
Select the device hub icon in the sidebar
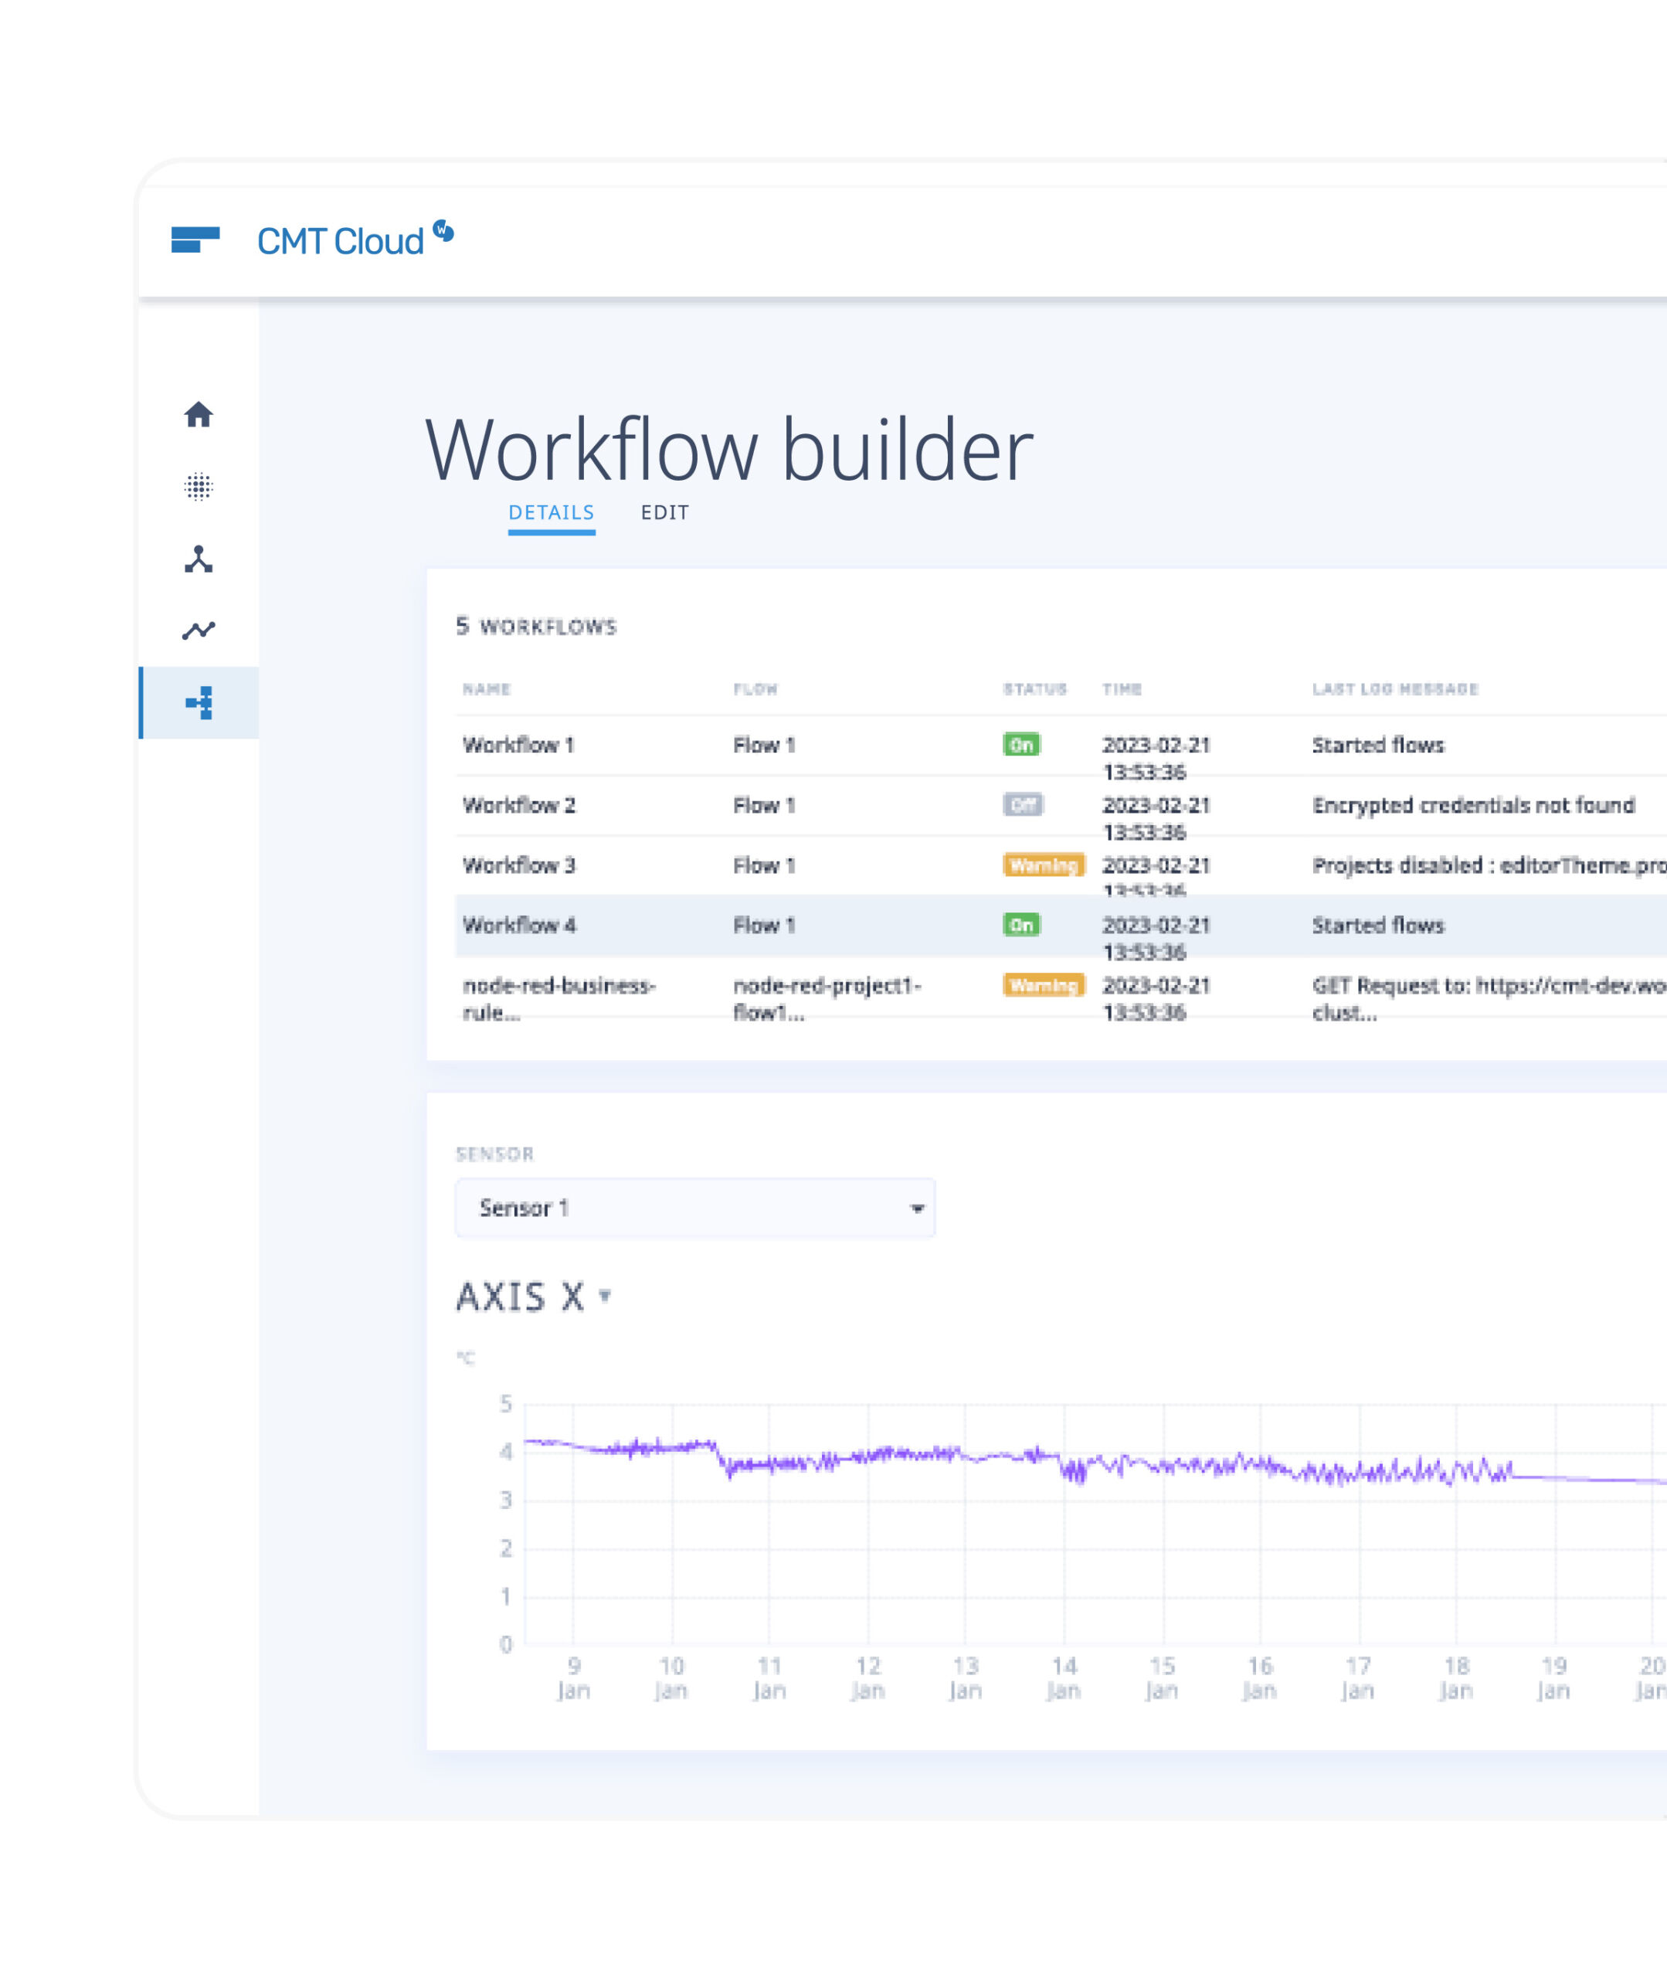pos(199,559)
